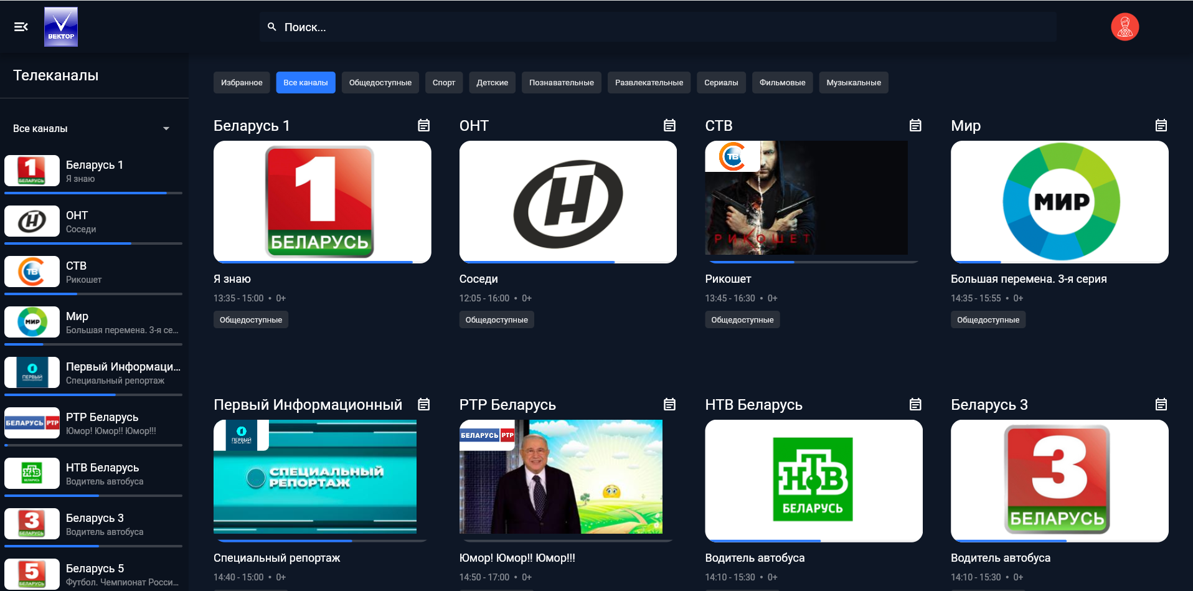Open the Вектор logo home
The height and width of the screenshot is (591, 1193).
(x=61, y=27)
